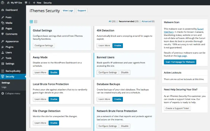
Task: Enable Away Mode
Action: click(x=54, y=72)
